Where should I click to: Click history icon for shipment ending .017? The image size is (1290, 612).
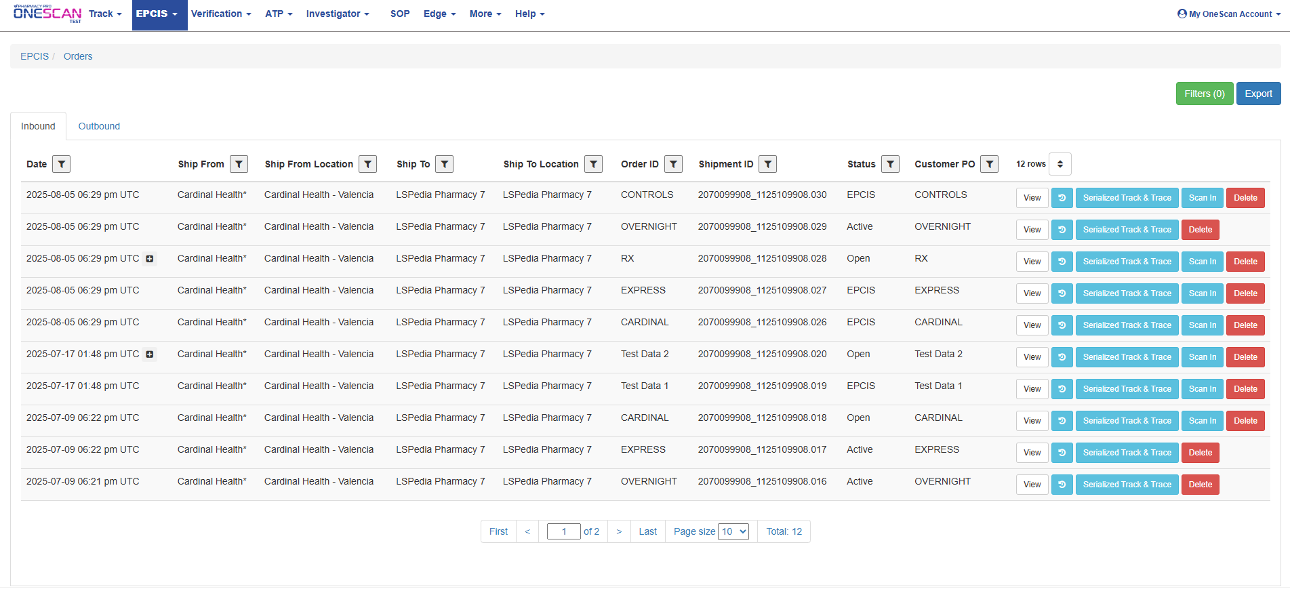(x=1062, y=453)
